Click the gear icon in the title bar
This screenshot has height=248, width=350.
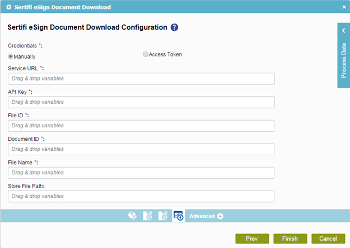(9, 7)
